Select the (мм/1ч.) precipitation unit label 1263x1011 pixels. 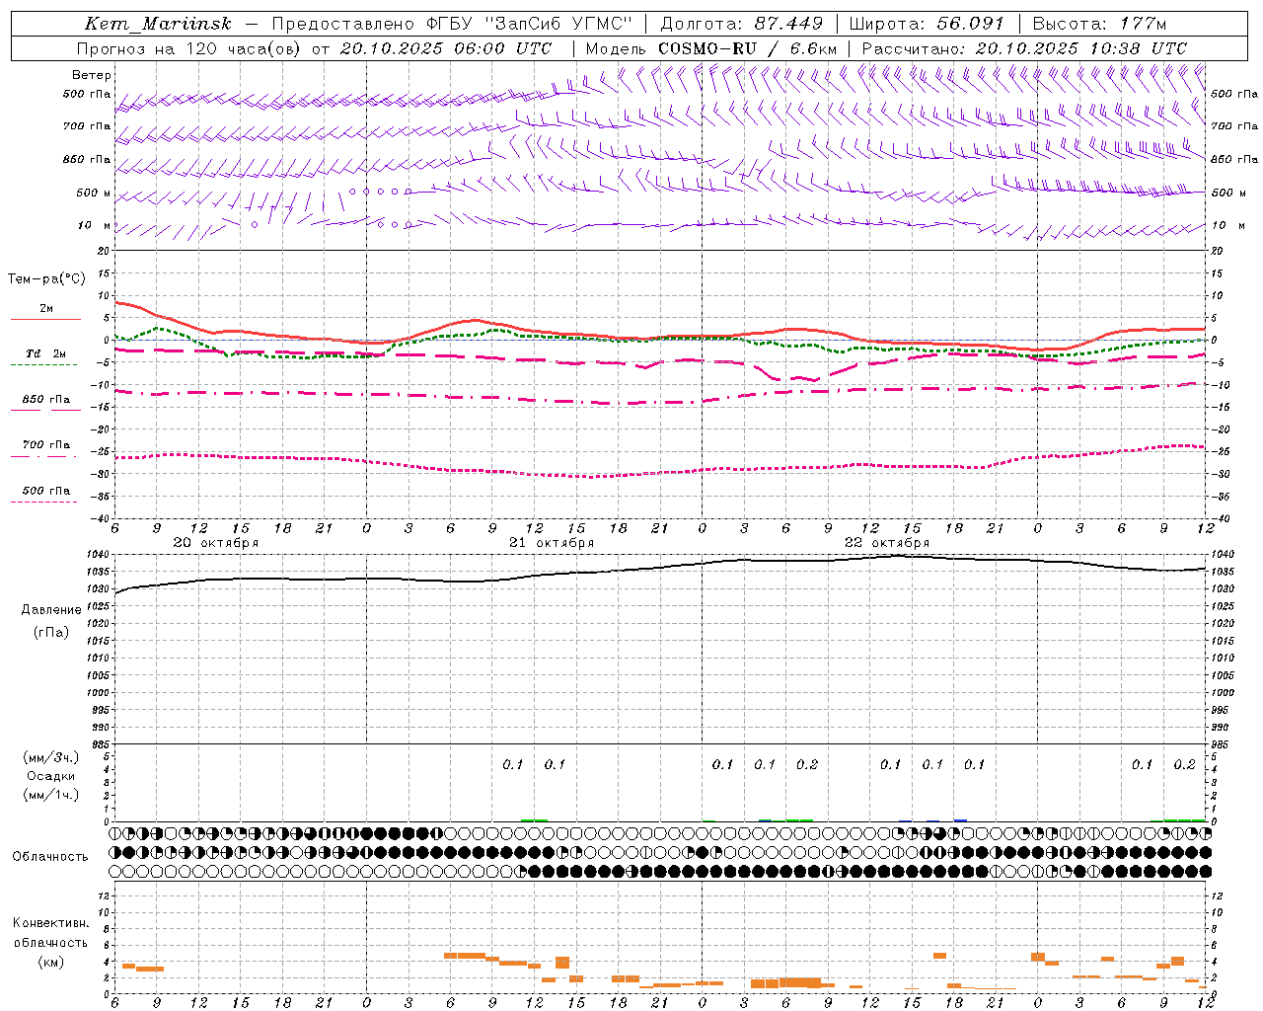click(51, 795)
